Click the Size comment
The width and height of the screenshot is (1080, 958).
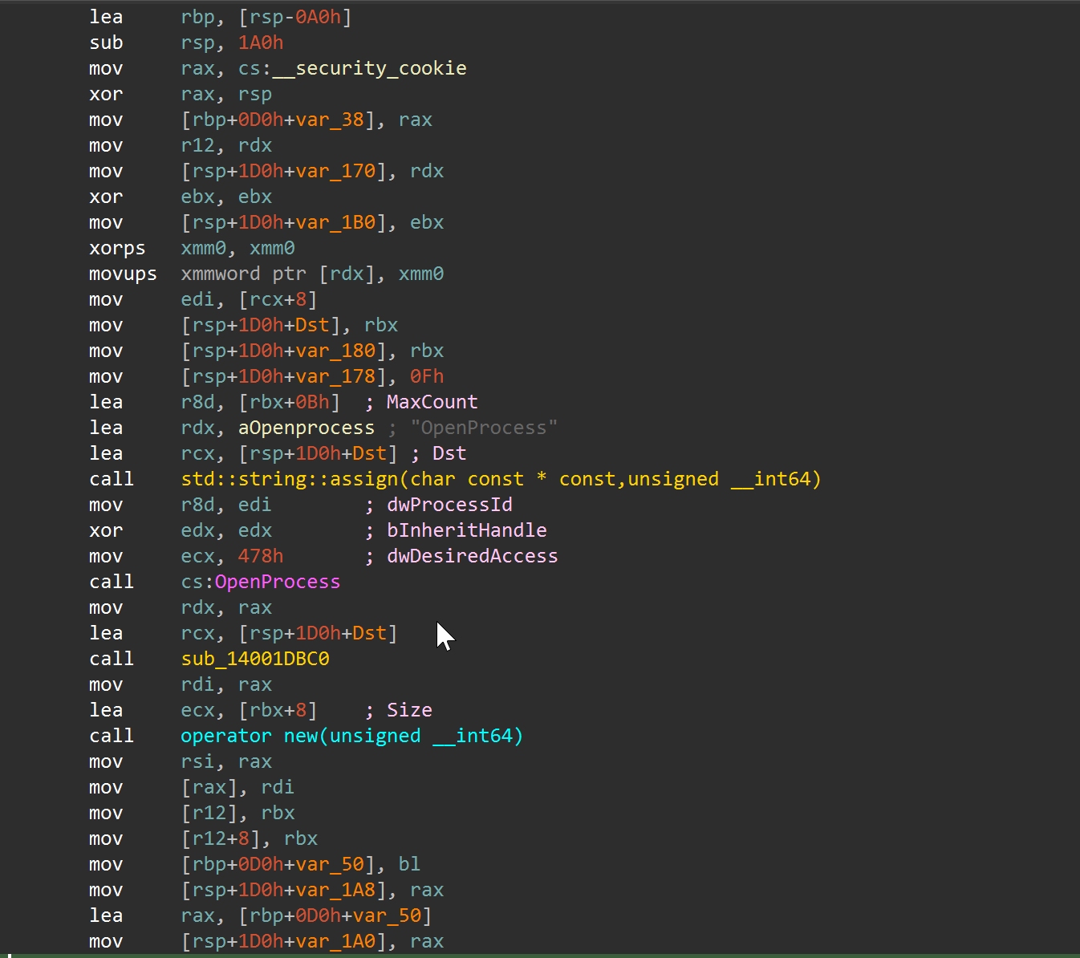[x=409, y=710]
